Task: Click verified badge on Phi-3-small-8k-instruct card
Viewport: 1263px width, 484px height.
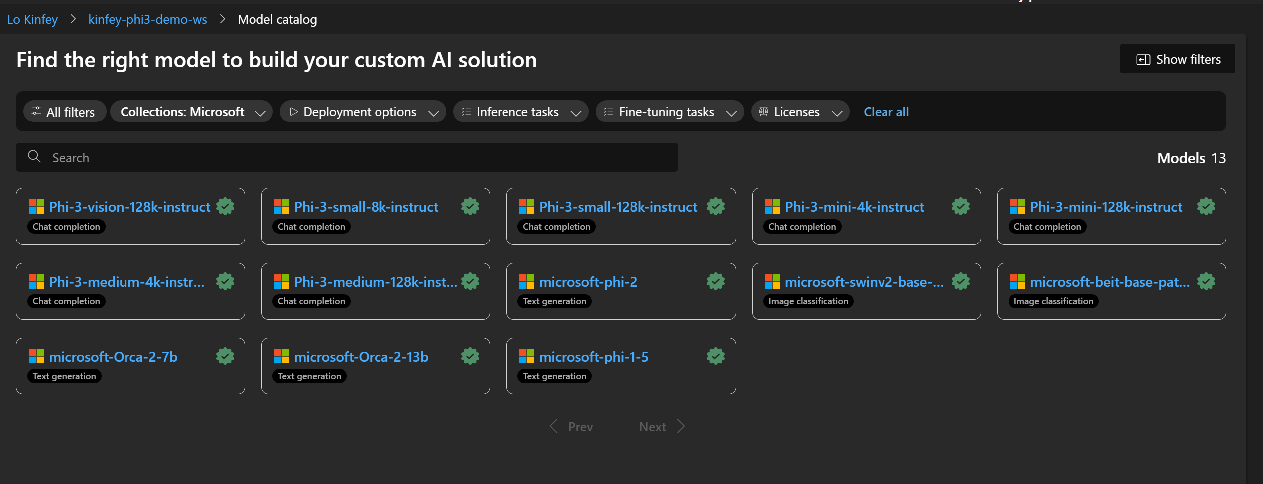Action: pyautogui.click(x=470, y=206)
